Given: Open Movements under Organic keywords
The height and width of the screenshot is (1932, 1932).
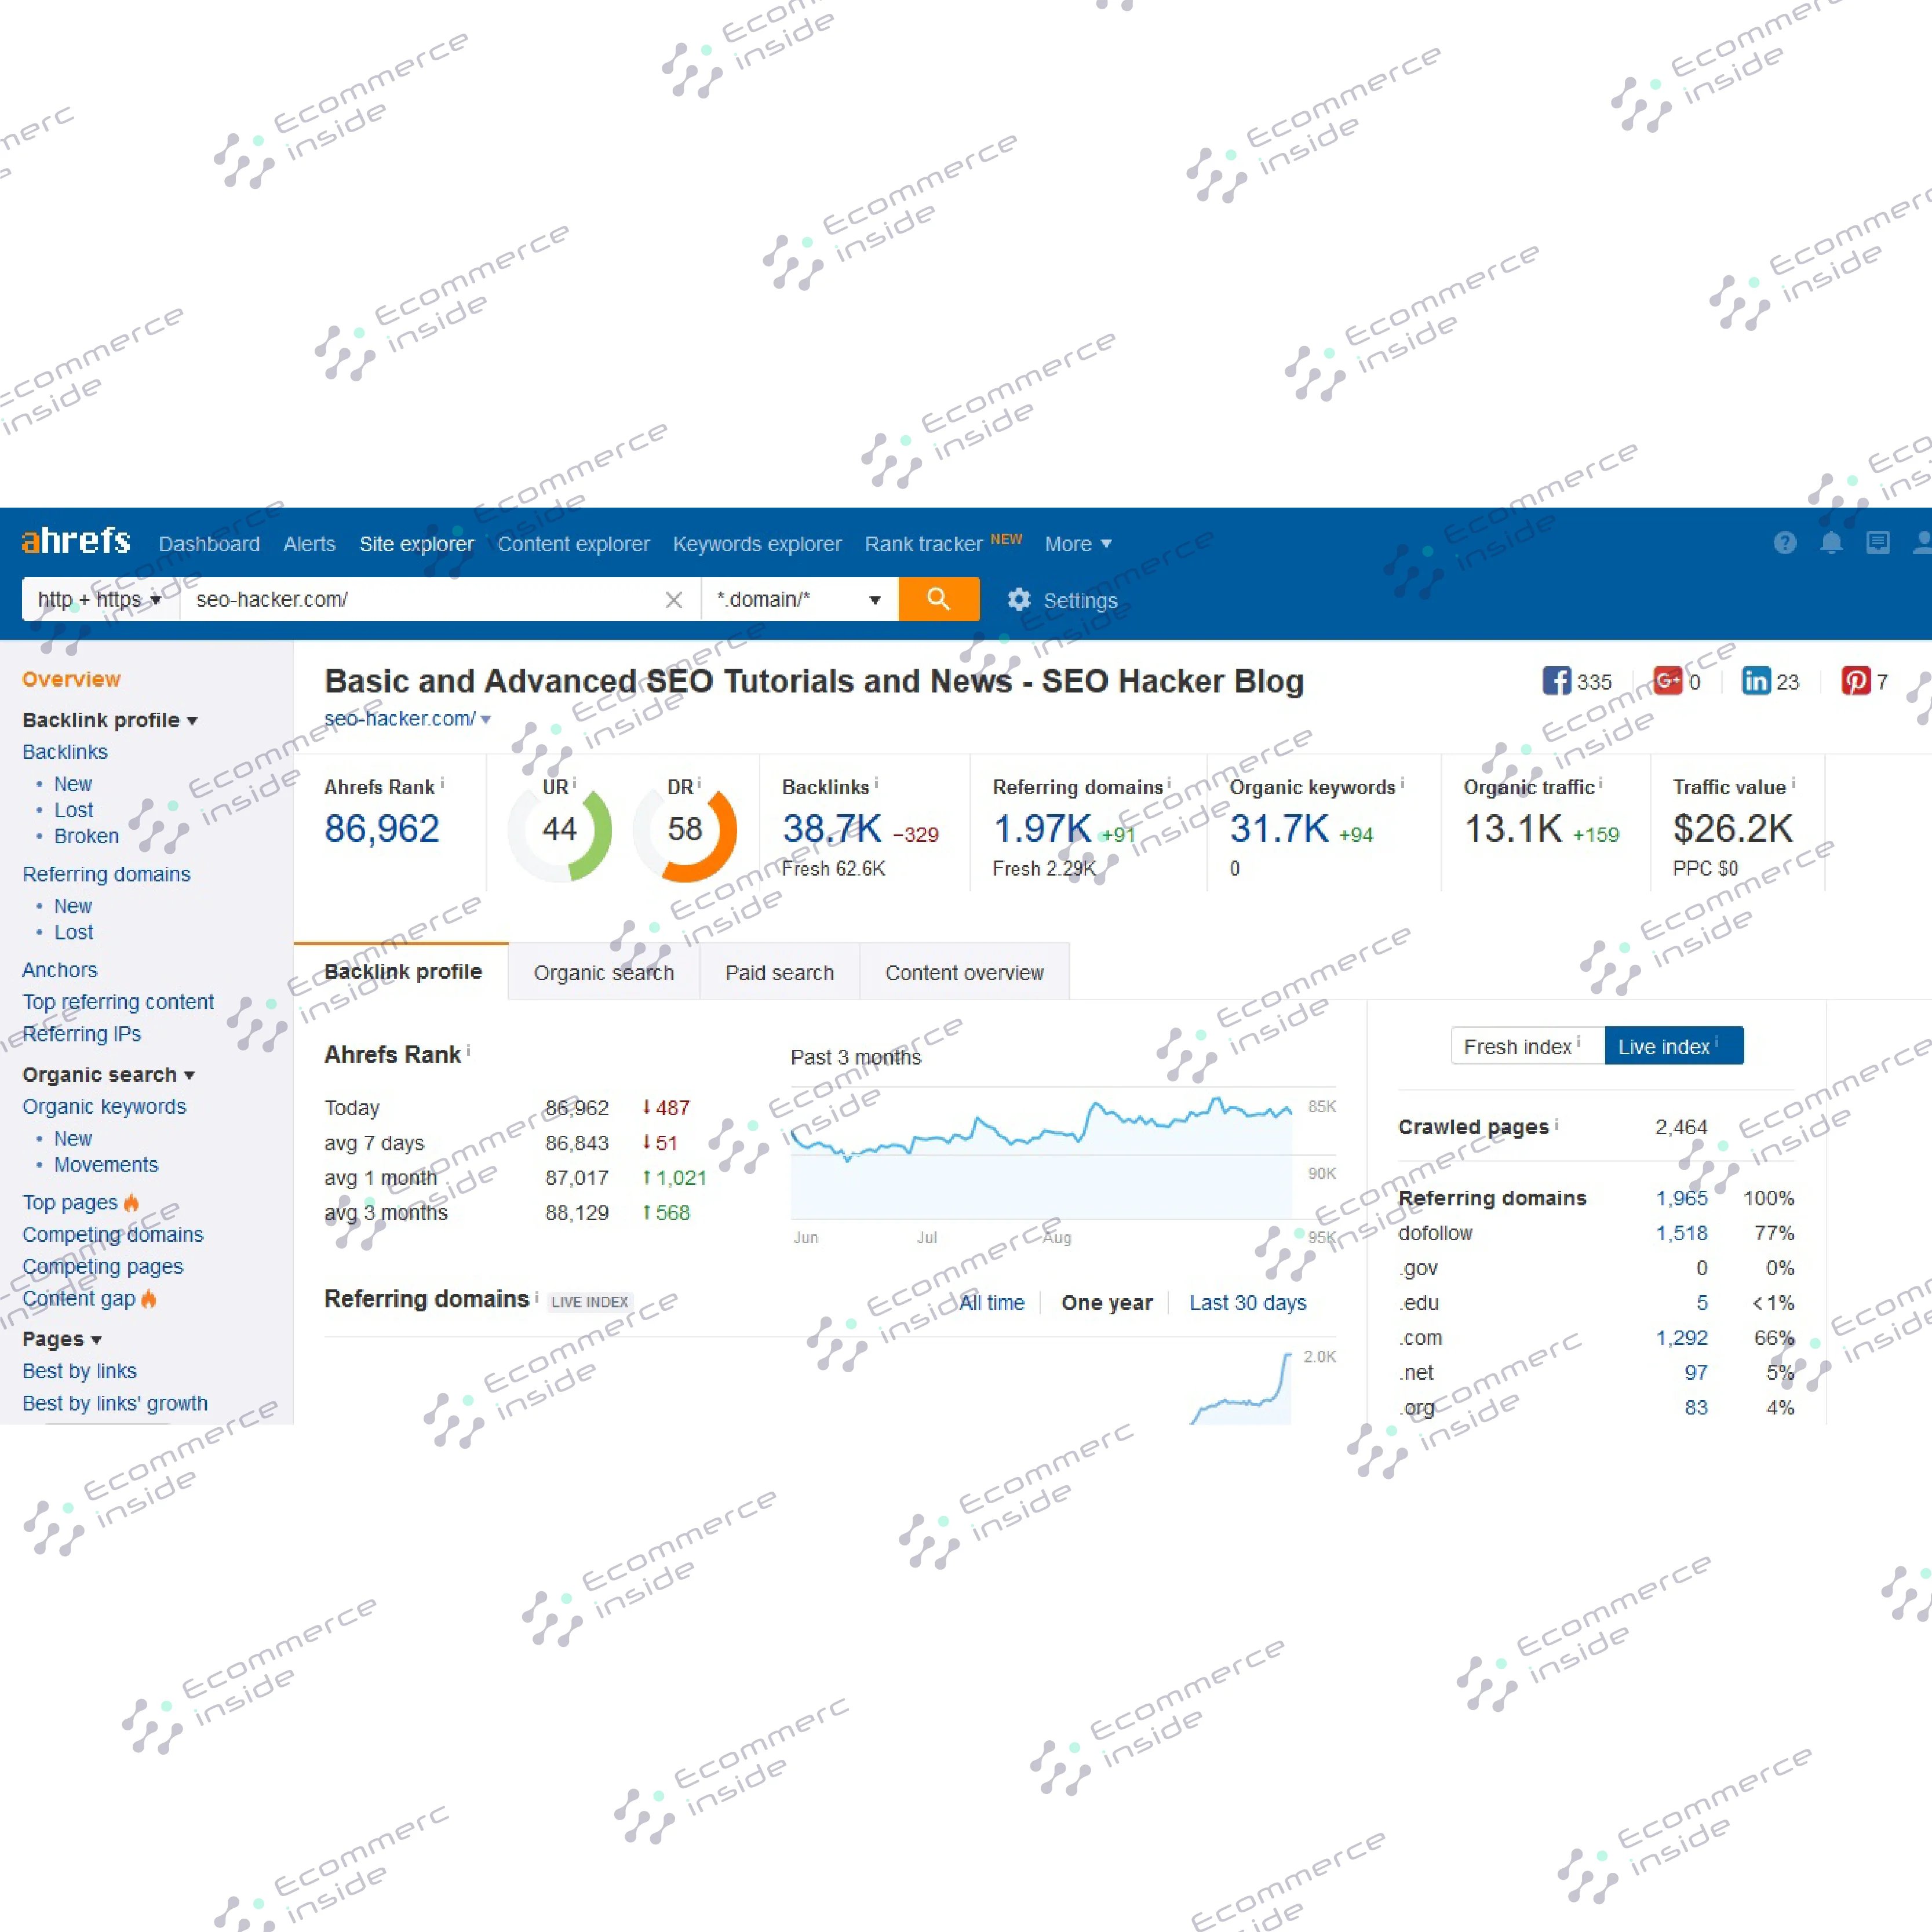Looking at the screenshot, I should [106, 1165].
